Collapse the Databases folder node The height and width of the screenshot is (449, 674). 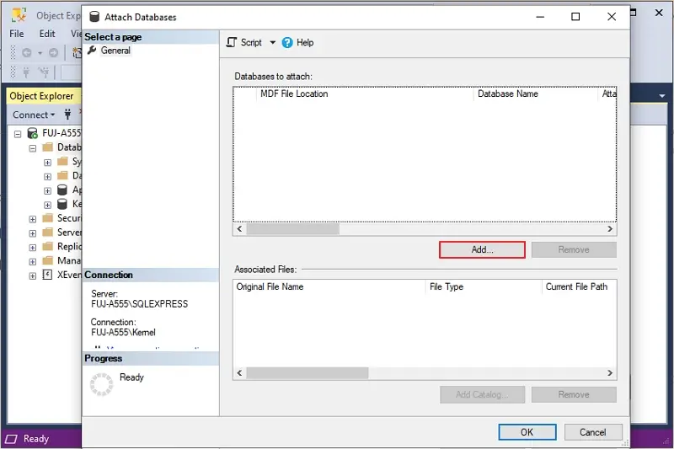[x=33, y=148]
